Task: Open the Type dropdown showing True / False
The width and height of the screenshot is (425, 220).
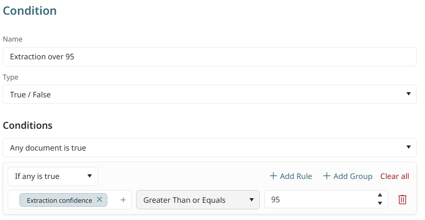Action: [x=209, y=94]
